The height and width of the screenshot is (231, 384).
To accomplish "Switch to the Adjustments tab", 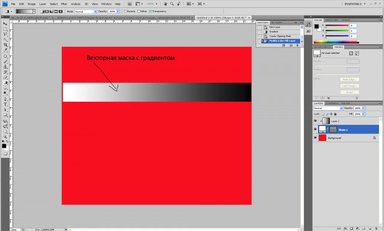I will point(323,47).
